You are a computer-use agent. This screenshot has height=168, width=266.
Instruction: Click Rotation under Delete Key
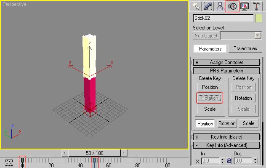[x=243, y=98]
